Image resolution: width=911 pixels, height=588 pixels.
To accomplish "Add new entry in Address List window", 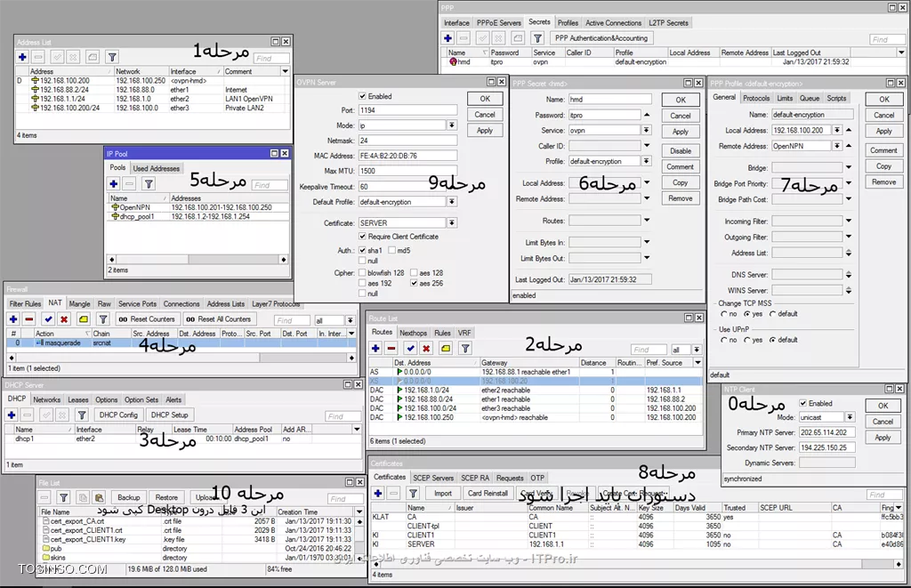I will click(x=22, y=57).
